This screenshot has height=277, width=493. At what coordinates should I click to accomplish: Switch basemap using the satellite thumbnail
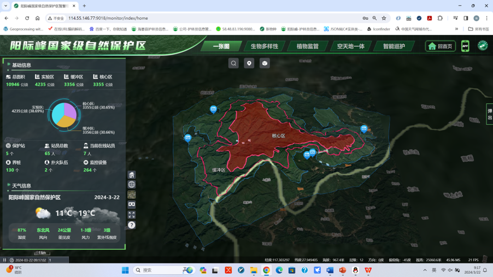[132, 195]
